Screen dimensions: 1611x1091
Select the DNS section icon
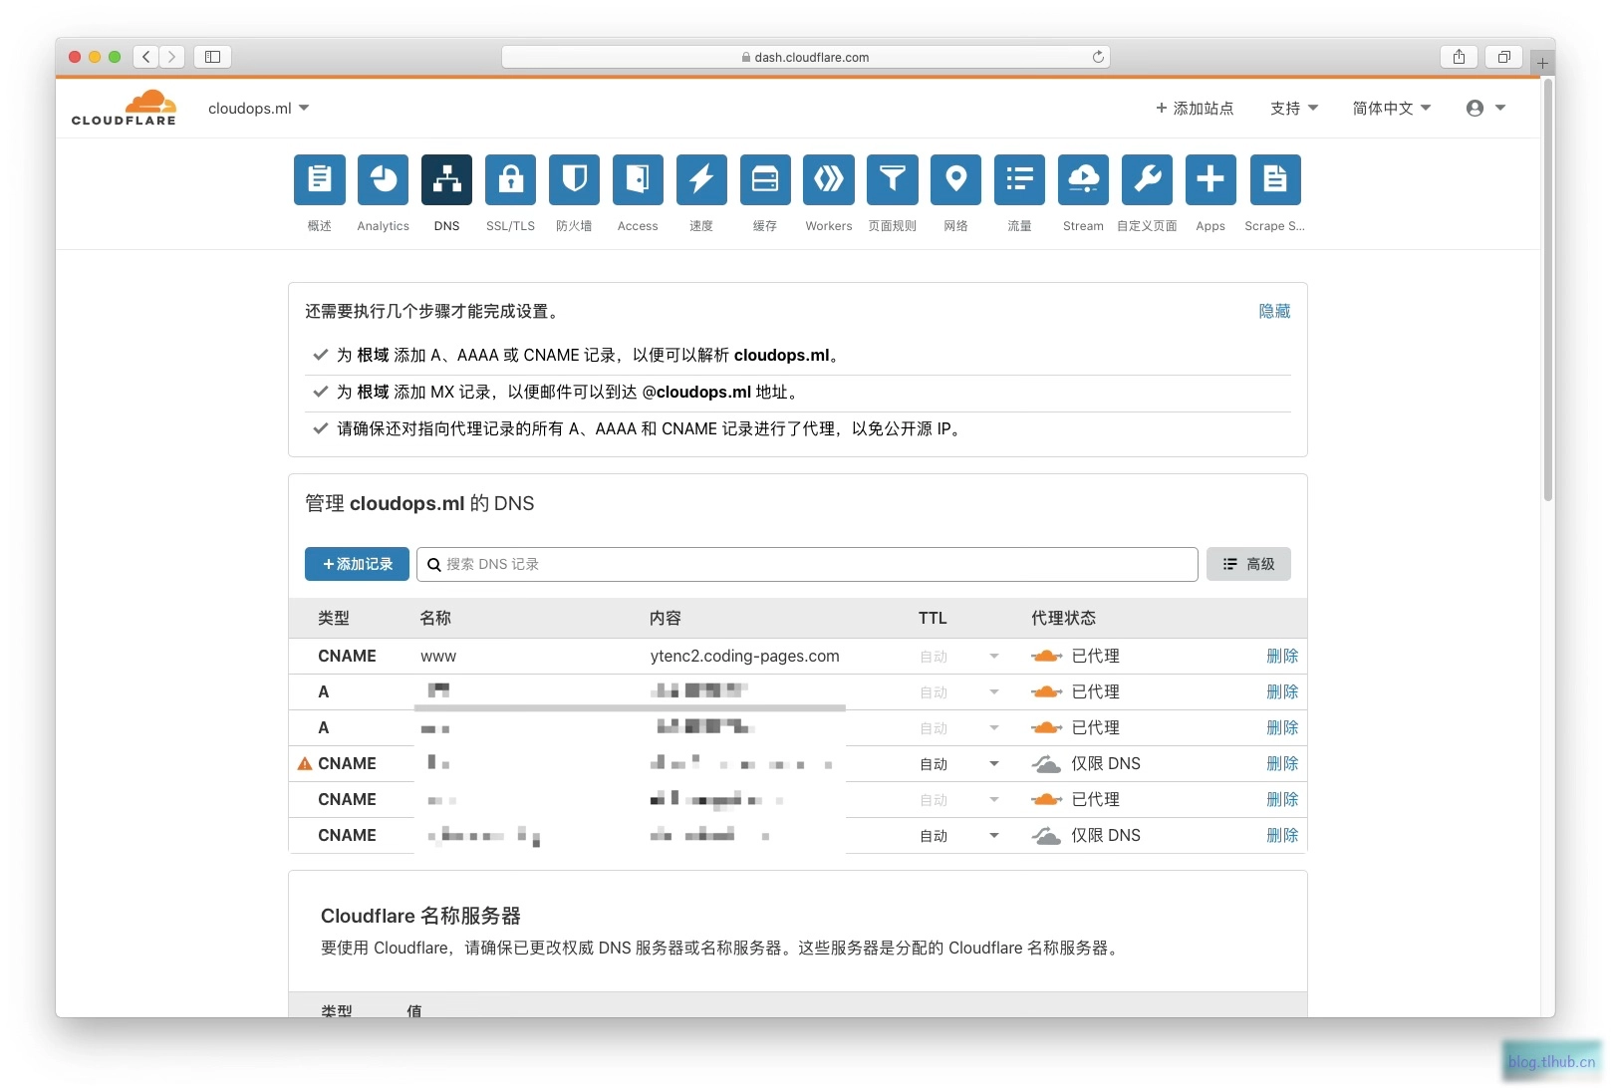coord(446,179)
